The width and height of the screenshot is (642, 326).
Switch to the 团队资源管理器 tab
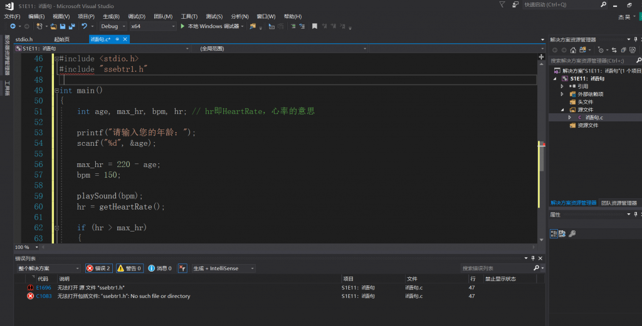click(619, 203)
